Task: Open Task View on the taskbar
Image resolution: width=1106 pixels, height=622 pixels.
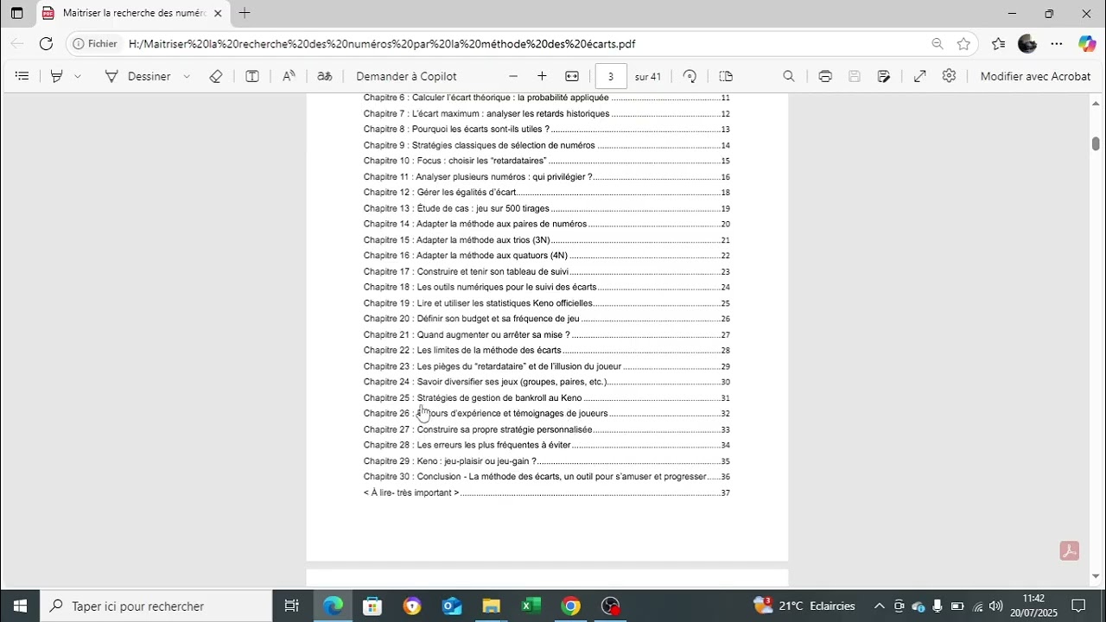Action: [292, 606]
